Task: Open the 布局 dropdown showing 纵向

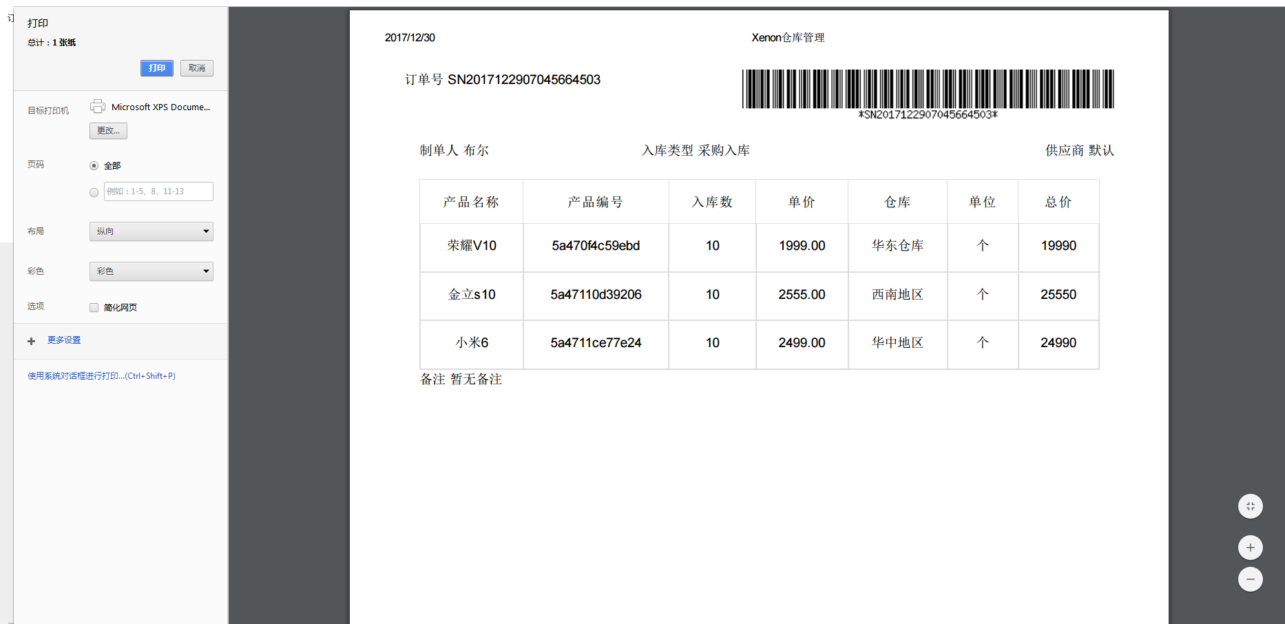Action: click(x=151, y=231)
